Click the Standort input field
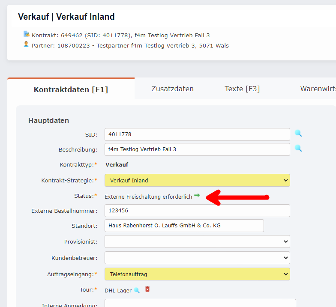Image resolution: width=336 pixels, height=307 pixels. tap(184, 226)
